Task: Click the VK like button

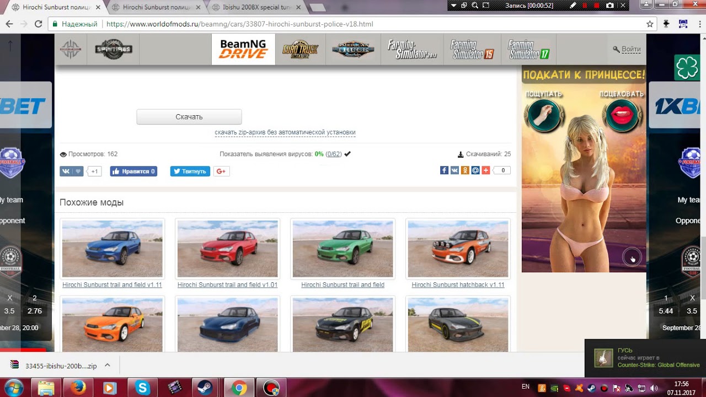Action: (71, 171)
